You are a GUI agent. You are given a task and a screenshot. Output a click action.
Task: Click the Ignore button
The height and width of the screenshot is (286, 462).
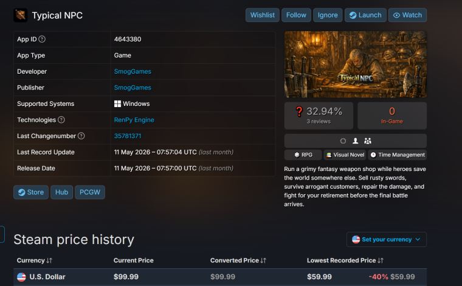(328, 15)
